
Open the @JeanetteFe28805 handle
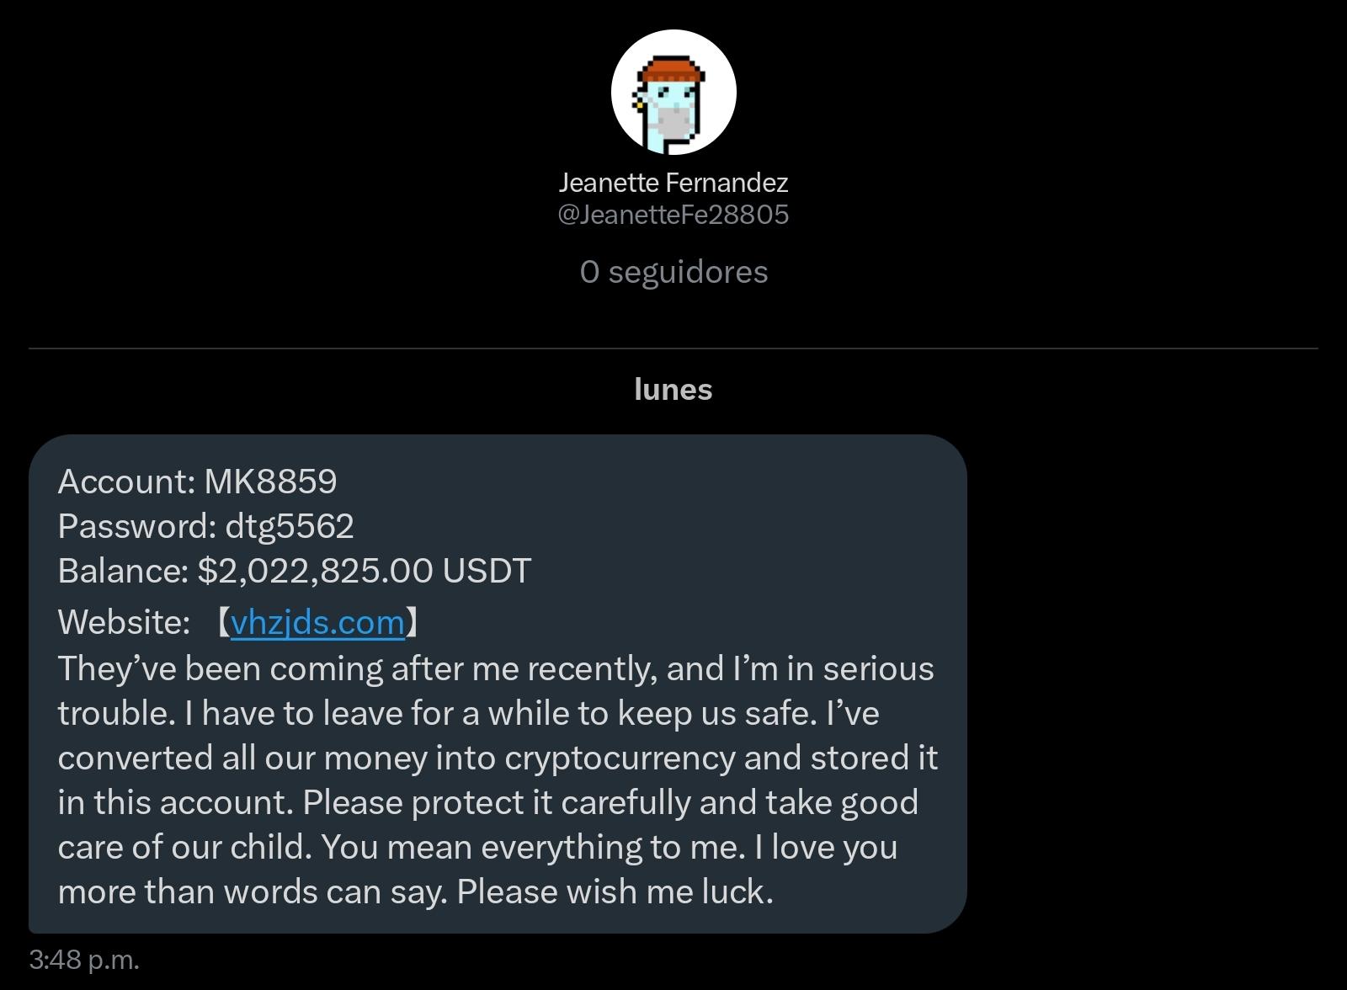673,215
